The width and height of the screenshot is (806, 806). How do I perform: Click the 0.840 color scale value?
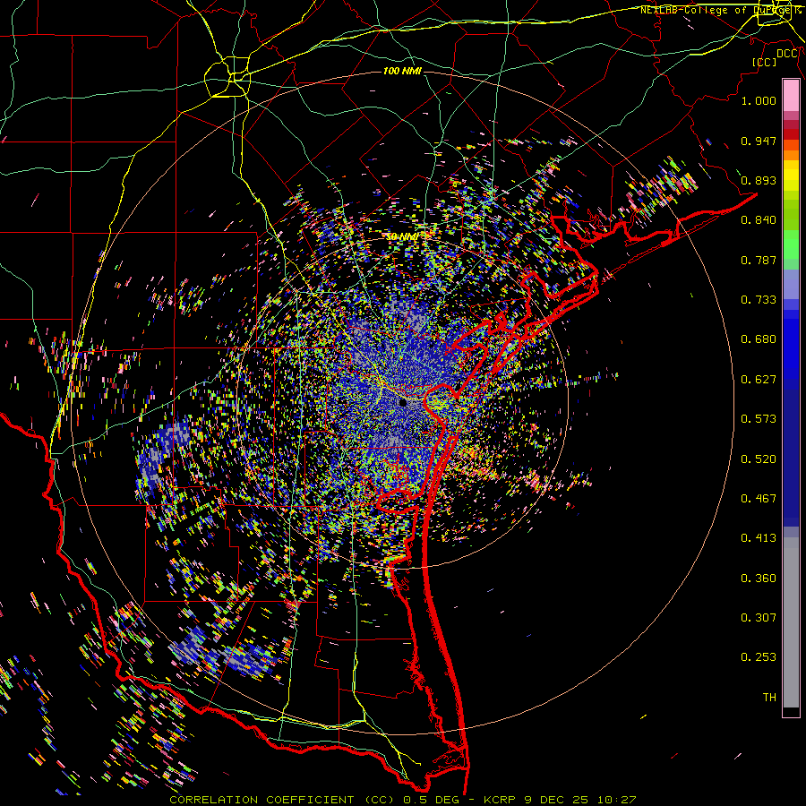pyautogui.click(x=759, y=220)
